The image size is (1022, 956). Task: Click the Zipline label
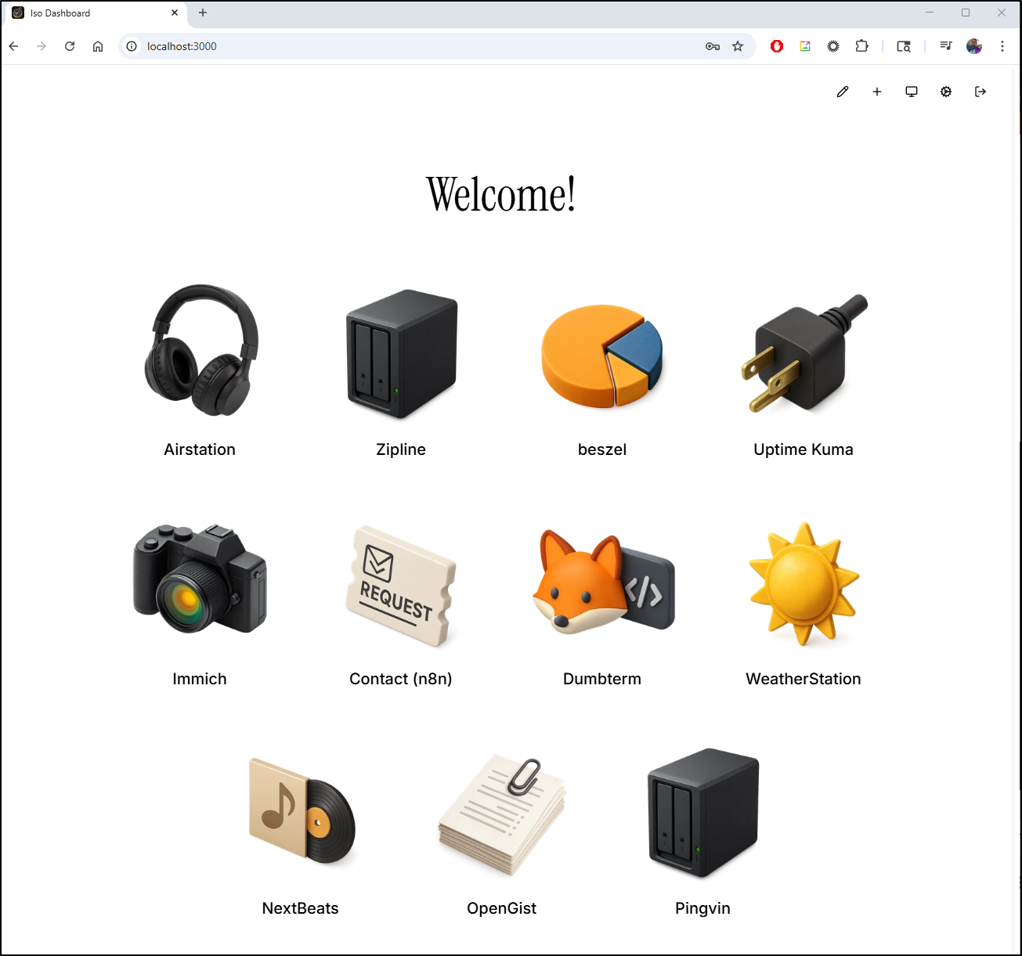tap(401, 449)
